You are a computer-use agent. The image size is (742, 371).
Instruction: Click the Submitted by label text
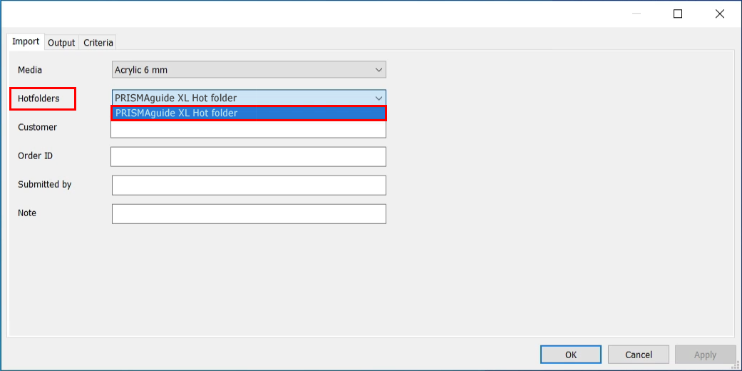(x=45, y=184)
